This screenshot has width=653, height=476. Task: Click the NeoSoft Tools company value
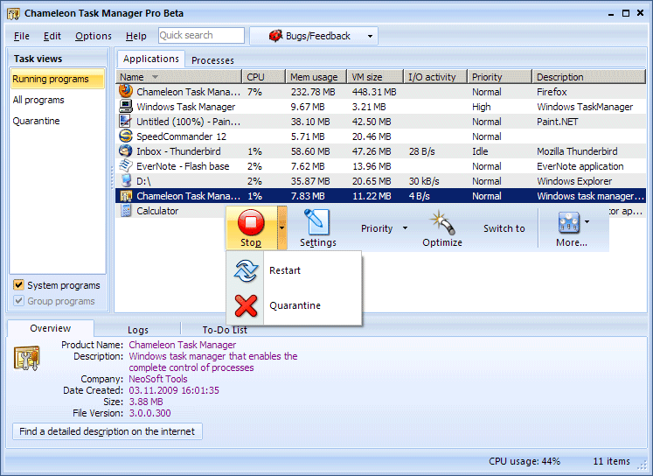point(158,379)
